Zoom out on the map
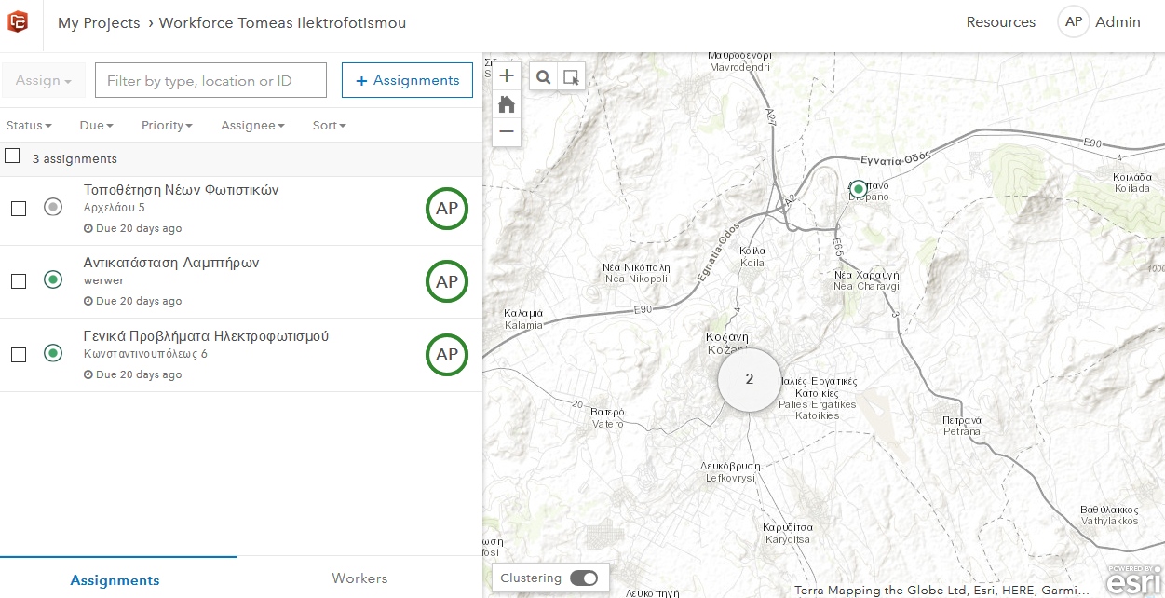1165x598 pixels. (507, 132)
